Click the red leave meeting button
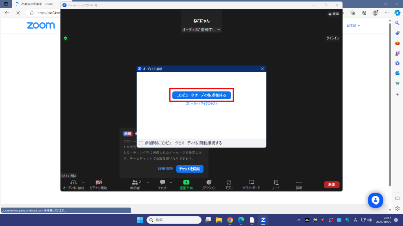 331,184
